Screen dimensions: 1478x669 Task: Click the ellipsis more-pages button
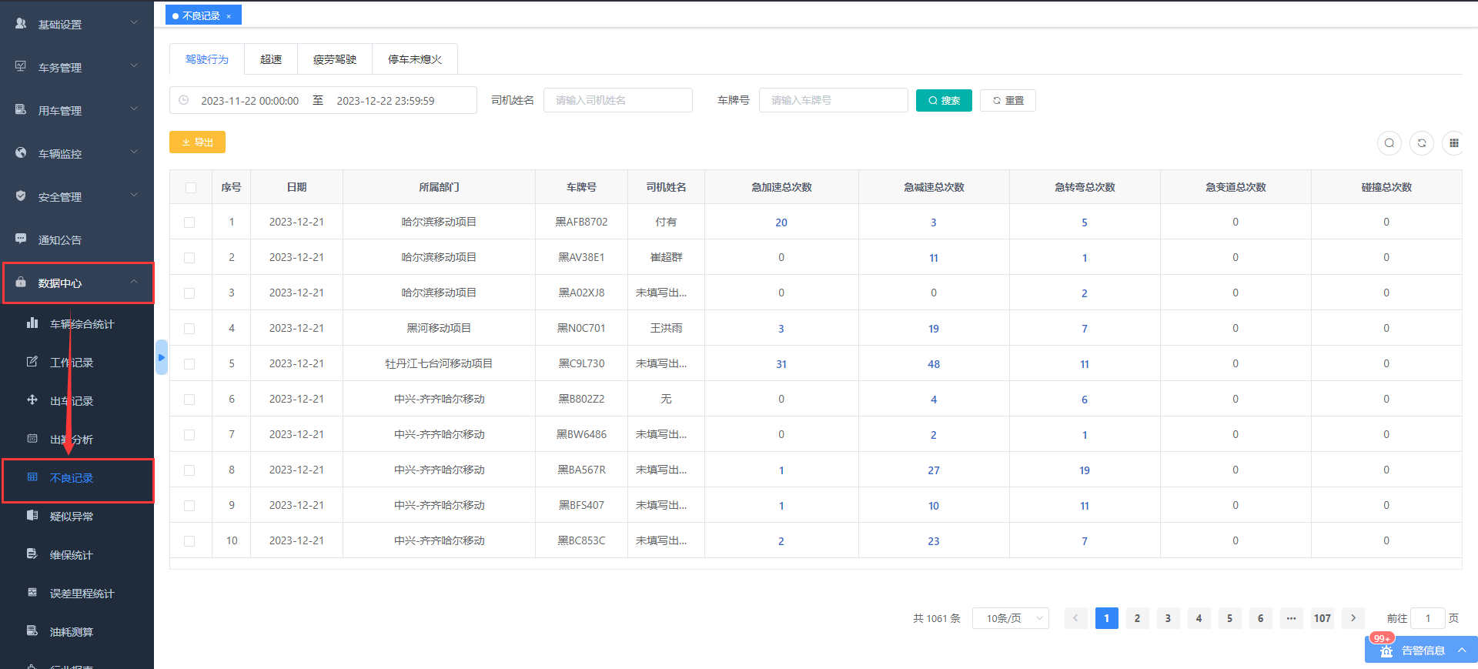pos(1292,618)
